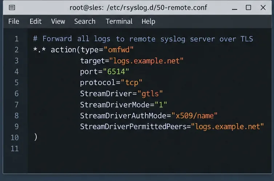
Task: Click the target keyword on line 3
Action: 92,61
